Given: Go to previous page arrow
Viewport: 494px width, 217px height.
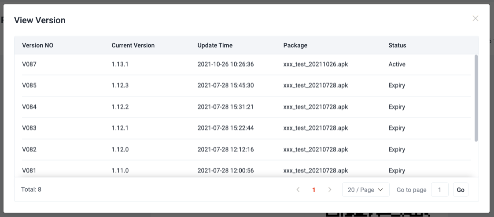Looking at the screenshot, I should pos(298,190).
